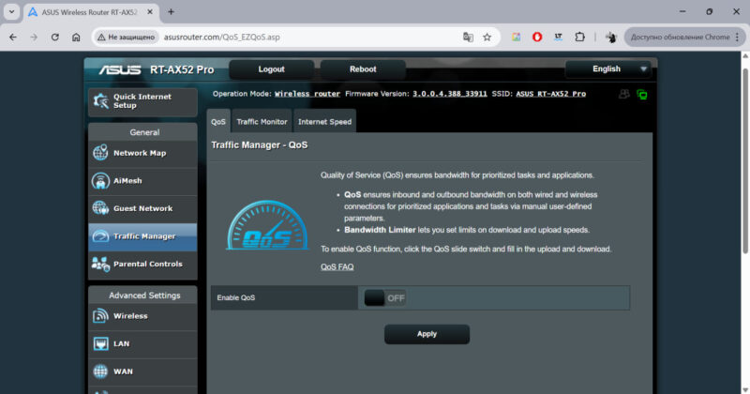Click the guest users status icon
Viewport: 750px width, 394px height.
(623, 95)
